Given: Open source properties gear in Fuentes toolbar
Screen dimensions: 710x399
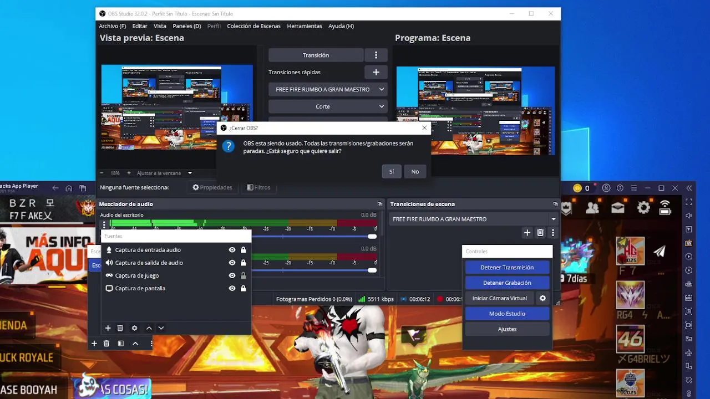Looking at the screenshot, I should [134, 328].
